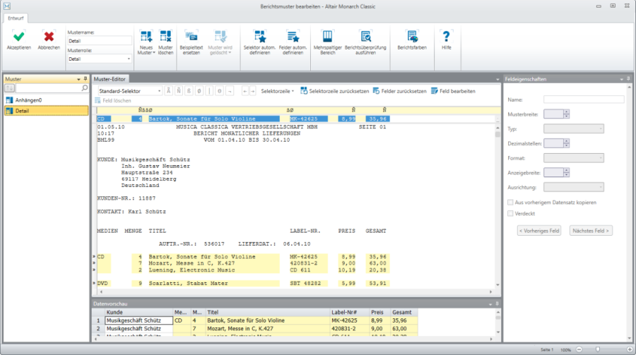This screenshot has width=636, height=355.
Task: Open Mehrspaltiger Bereich tool
Action: point(327,37)
